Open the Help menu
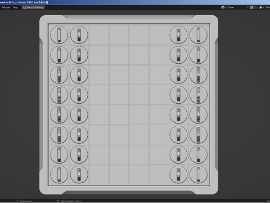The image size is (270, 203). click(x=15, y=7)
